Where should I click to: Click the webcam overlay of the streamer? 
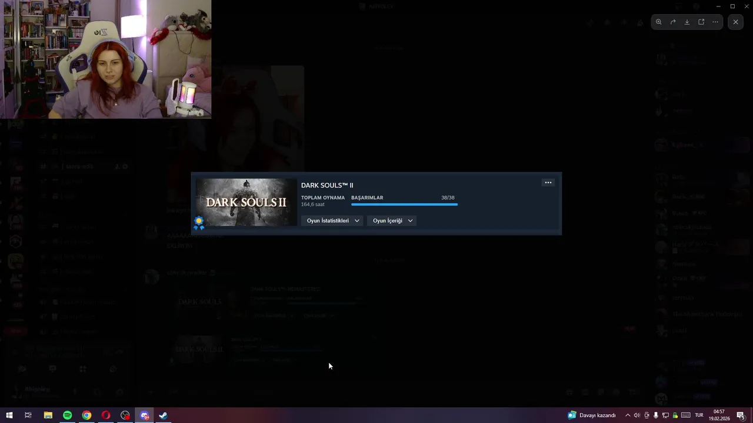coord(106,59)
